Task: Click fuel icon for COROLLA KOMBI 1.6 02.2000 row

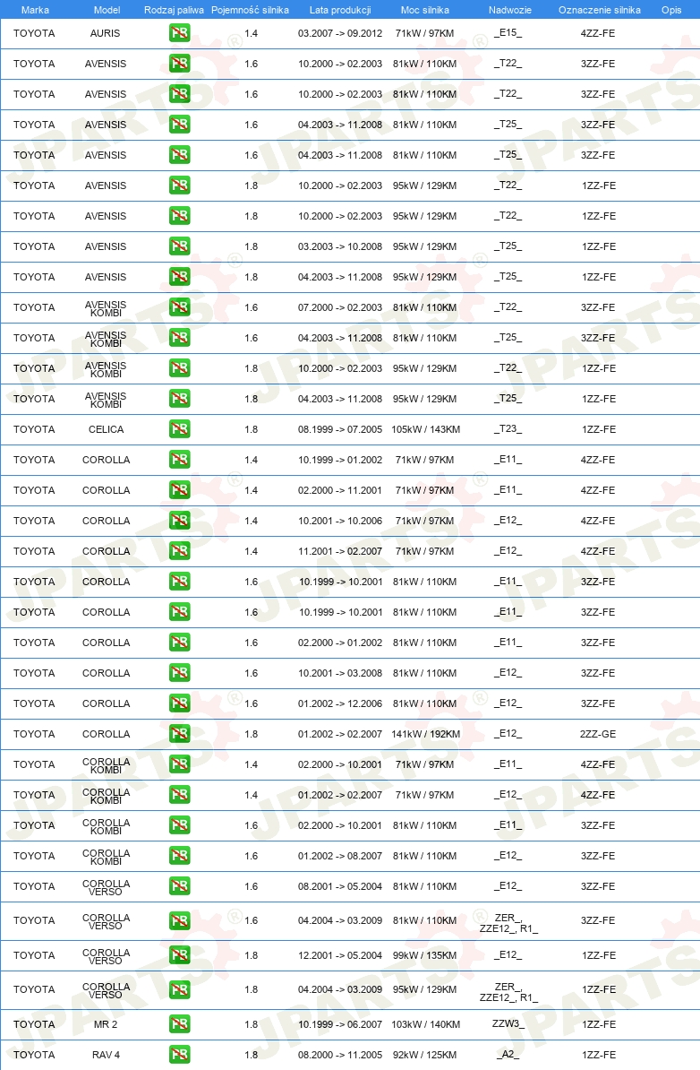Action: click(x=180, y=825)
